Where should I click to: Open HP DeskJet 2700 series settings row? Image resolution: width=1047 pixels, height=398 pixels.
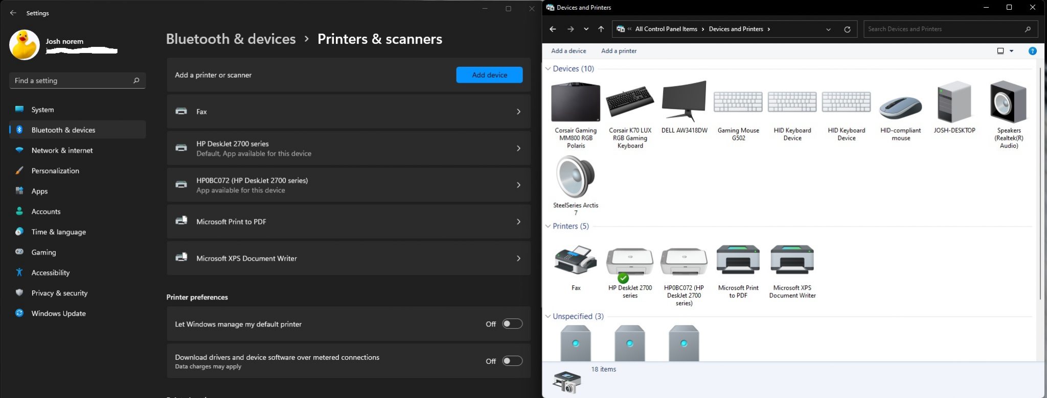349,148
